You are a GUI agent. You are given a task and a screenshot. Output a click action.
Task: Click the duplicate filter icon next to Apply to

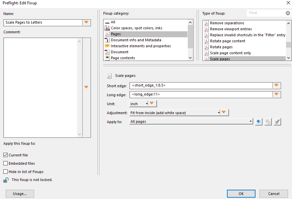268,122
